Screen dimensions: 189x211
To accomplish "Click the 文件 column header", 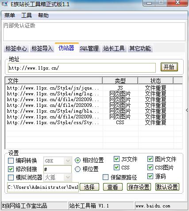I will (x=54, y=81).
